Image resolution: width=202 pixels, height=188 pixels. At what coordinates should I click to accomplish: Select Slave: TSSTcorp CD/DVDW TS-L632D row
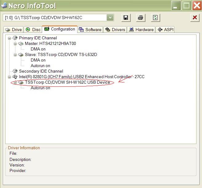click(61, 54)
